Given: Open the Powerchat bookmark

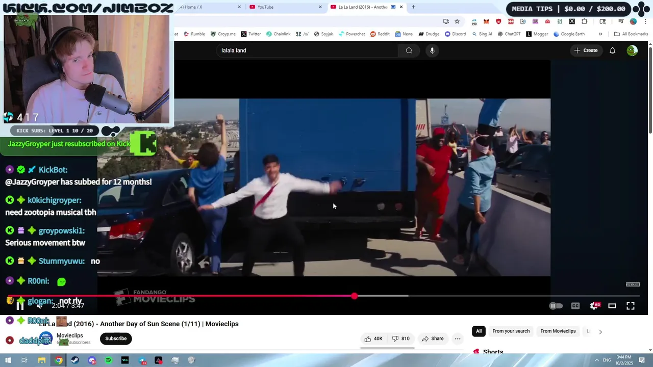Looking at the screenshot, I should click(352, 34).
